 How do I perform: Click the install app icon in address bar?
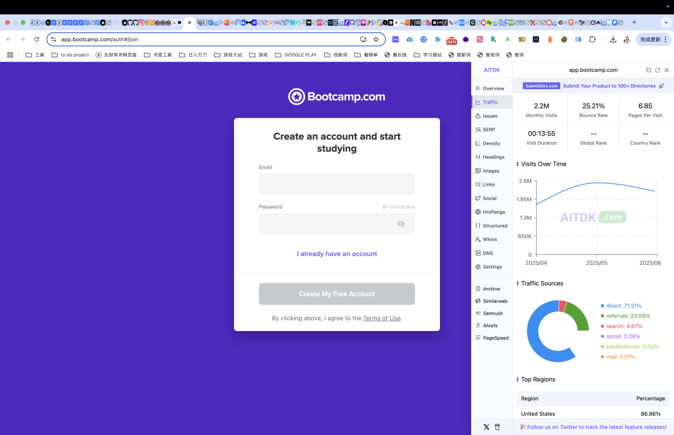click(363, 39)
